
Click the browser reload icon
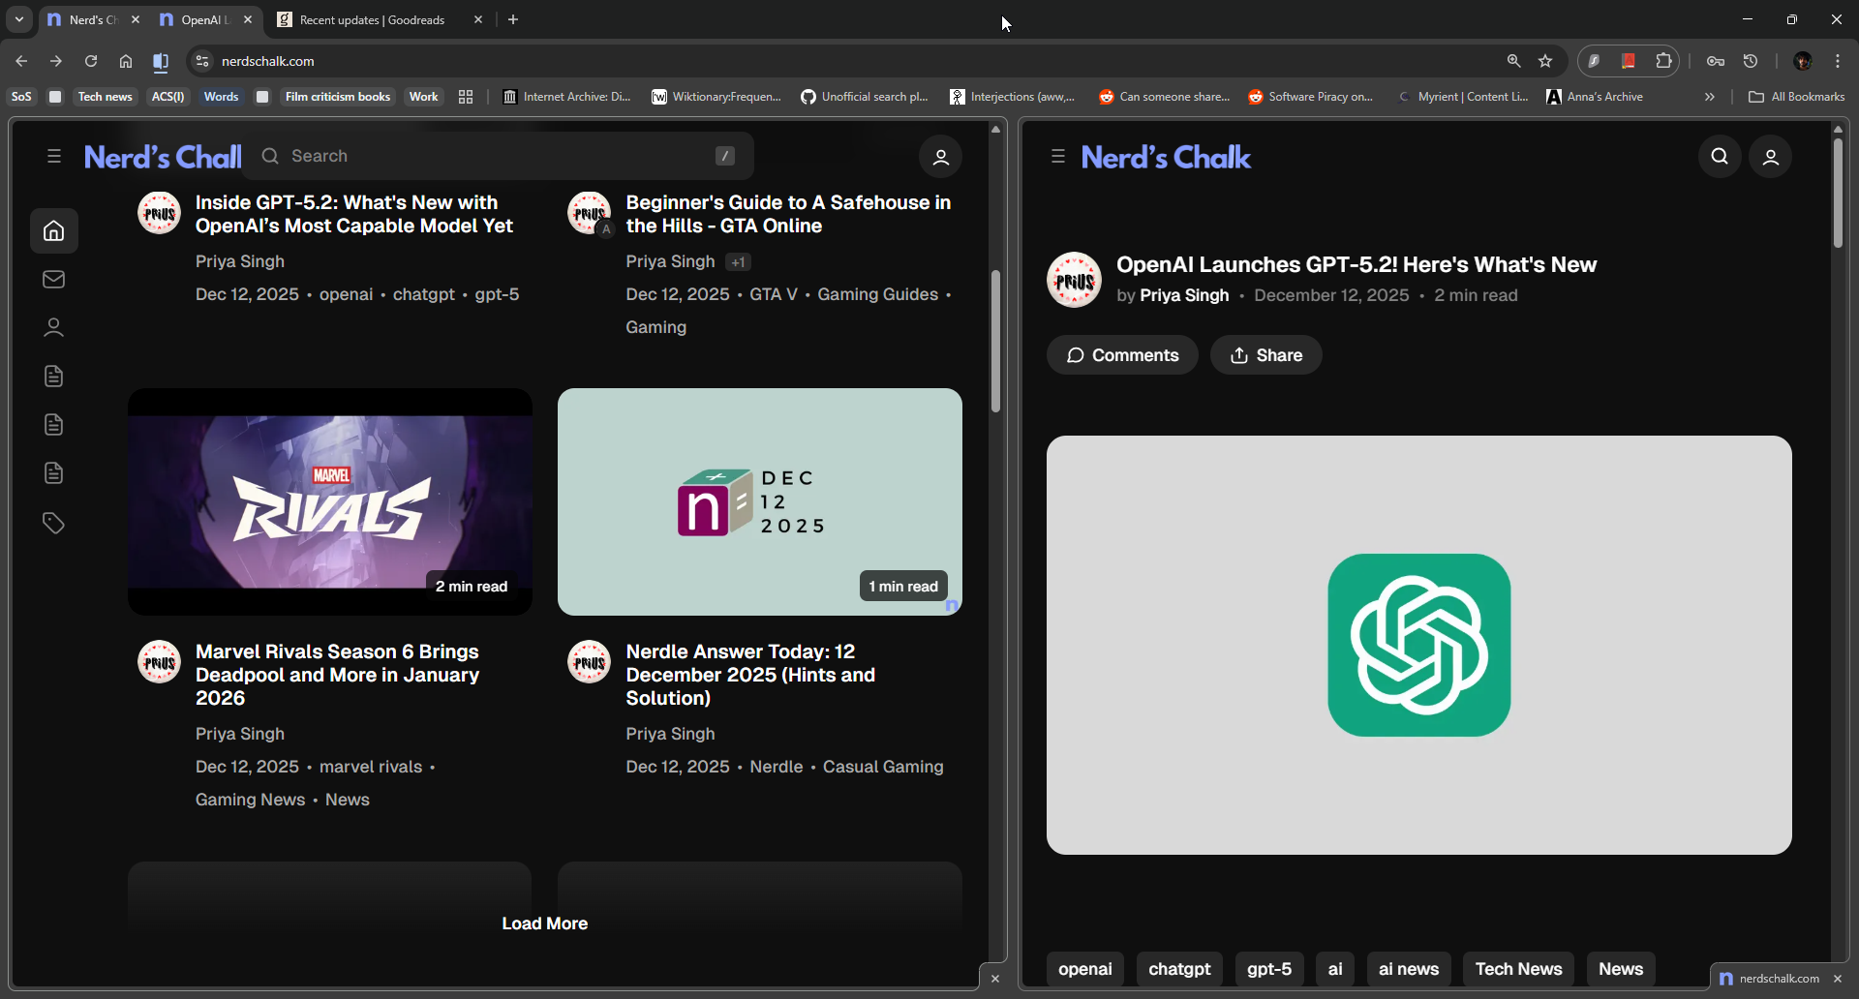coord(91,61)
